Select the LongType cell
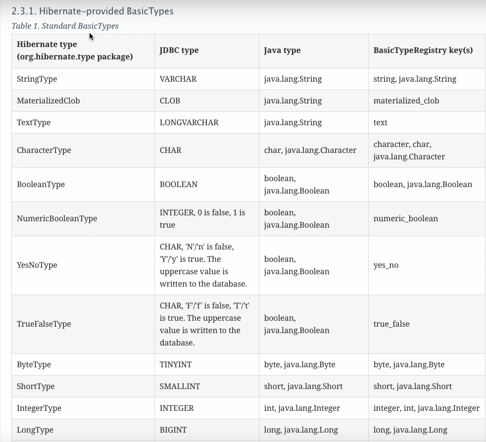 [83, 430]
